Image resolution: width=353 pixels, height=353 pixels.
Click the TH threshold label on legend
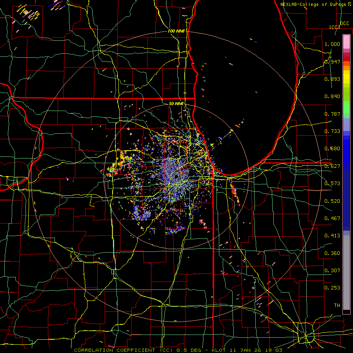(x=337, y=306)
